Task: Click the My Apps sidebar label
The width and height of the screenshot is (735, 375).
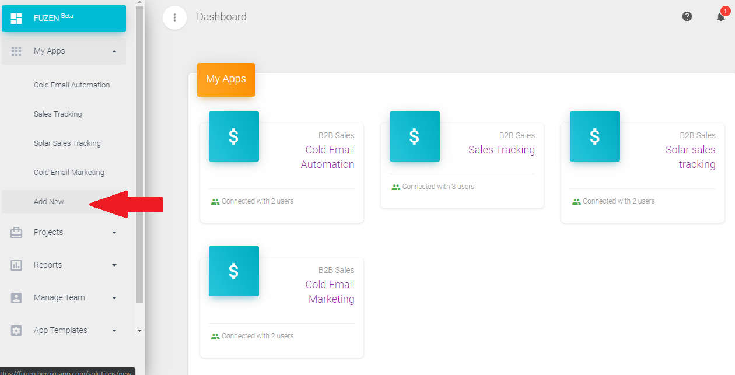Action: 49,51
